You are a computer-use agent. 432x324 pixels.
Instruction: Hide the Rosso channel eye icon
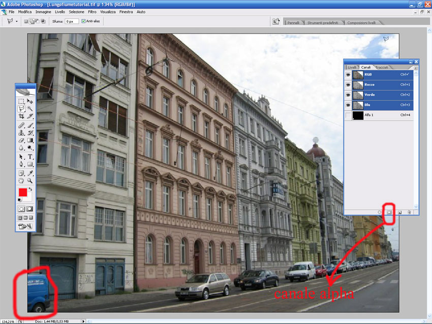tap(348, 84)
